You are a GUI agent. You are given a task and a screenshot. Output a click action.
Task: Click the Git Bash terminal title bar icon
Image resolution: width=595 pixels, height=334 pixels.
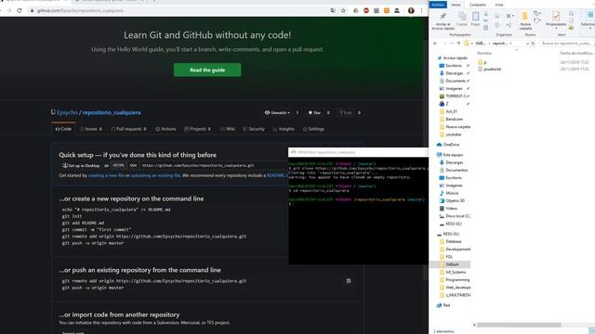tap(294, 152)
